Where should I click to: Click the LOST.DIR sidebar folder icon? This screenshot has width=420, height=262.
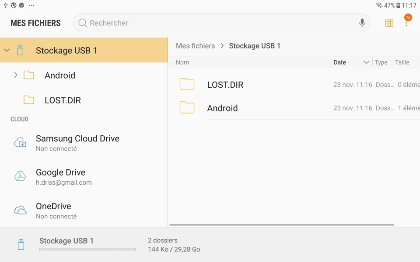[x=29, y=100]
